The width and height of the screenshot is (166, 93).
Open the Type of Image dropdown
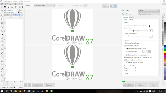pos(149,14)
